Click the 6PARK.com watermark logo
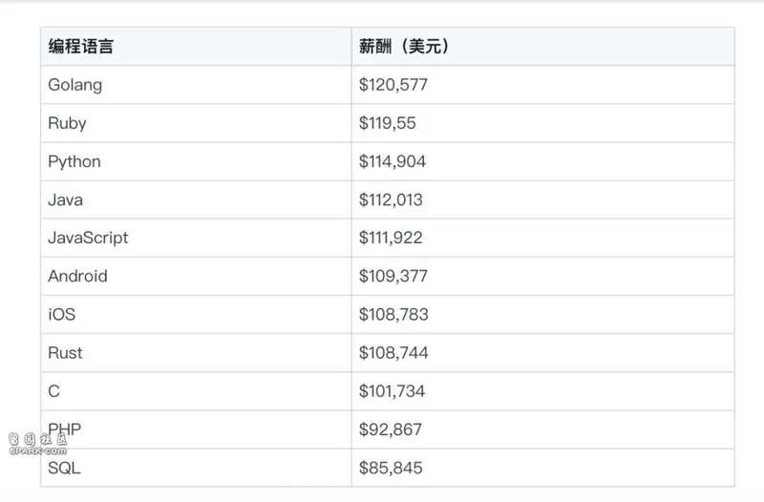Viewport: 764px width, 502px height. point(38,444)
